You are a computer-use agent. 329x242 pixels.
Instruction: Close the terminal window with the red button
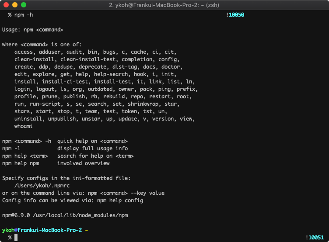point(6,5)
